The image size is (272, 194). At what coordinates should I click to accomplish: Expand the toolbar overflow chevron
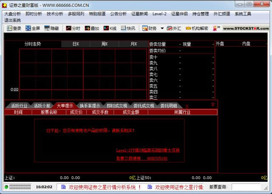tap(218, 28)
